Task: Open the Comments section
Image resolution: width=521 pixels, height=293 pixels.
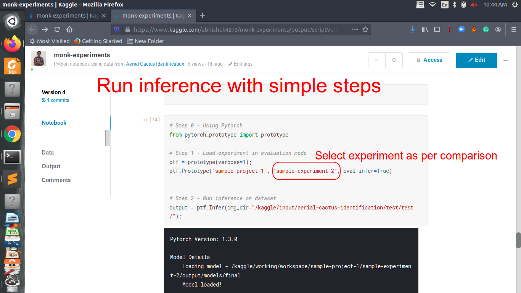Action: (56, 180)
